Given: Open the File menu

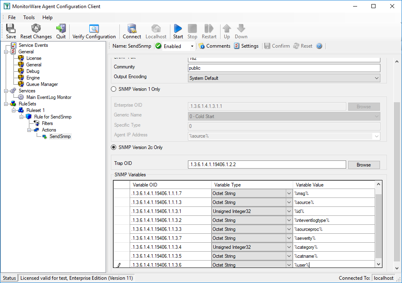Looking at the screenshot, I should (12, 18).
